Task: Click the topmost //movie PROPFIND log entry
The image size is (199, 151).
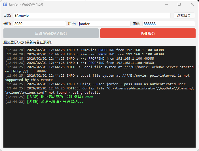Action: pos(95,50)
